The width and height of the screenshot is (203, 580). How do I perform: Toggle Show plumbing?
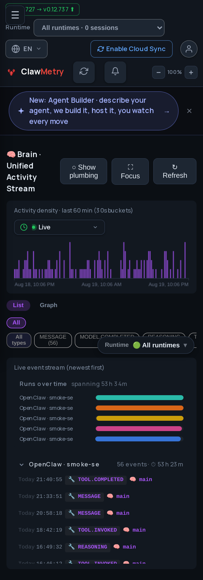coord(84,171)
